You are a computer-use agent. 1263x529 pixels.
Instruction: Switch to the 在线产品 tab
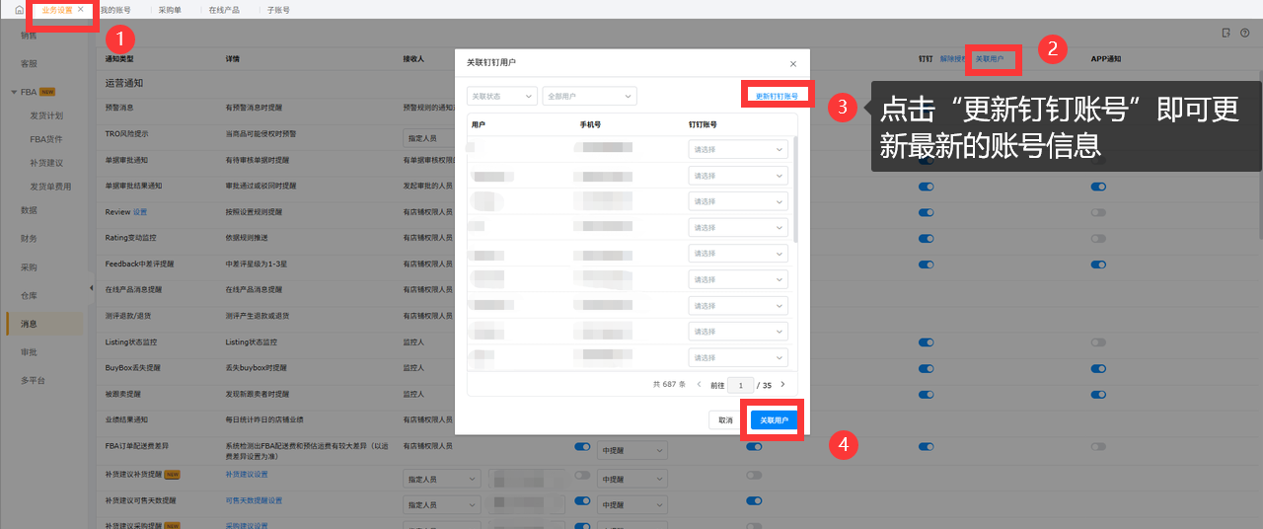click(225, 9)
